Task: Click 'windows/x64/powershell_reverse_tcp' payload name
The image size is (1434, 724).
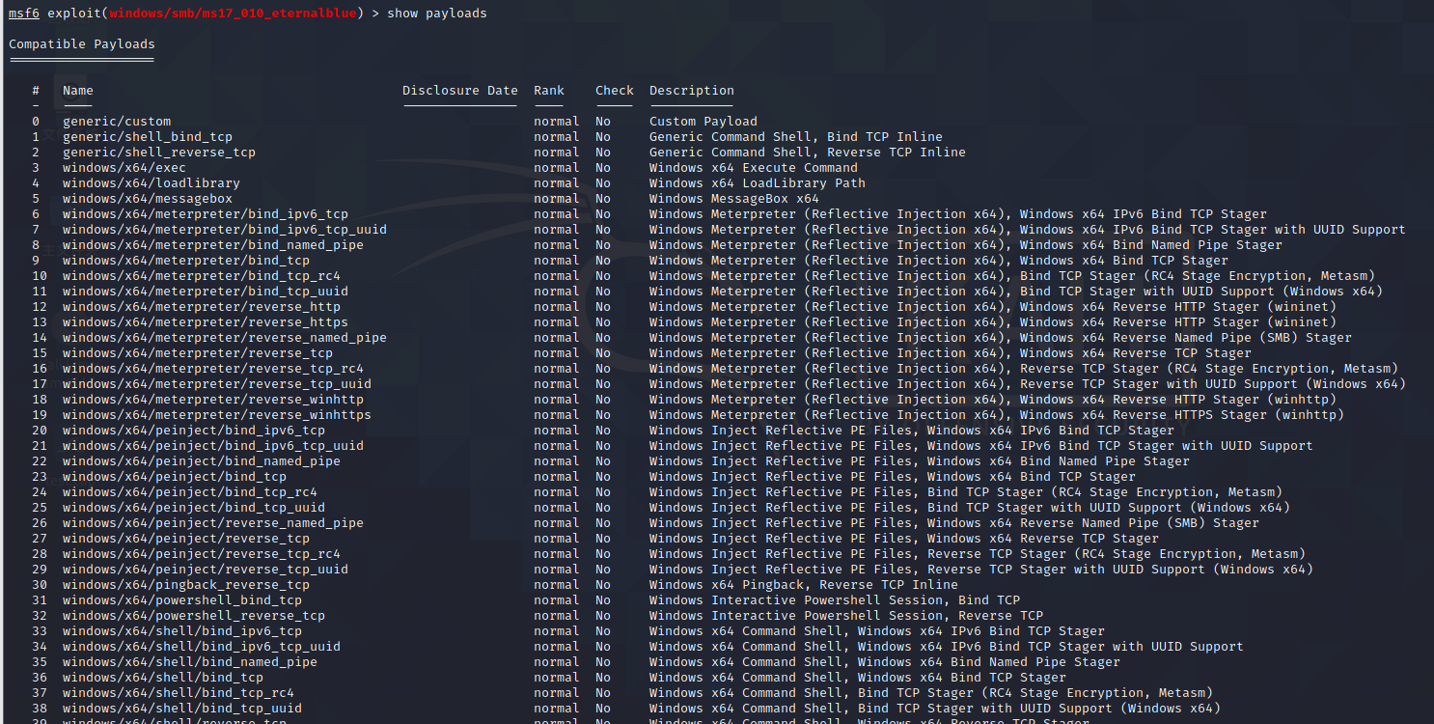Action: pos(194,616)
